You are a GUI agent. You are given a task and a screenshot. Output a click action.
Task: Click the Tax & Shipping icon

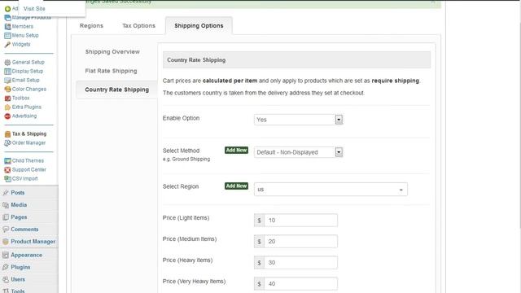point(7,134)
